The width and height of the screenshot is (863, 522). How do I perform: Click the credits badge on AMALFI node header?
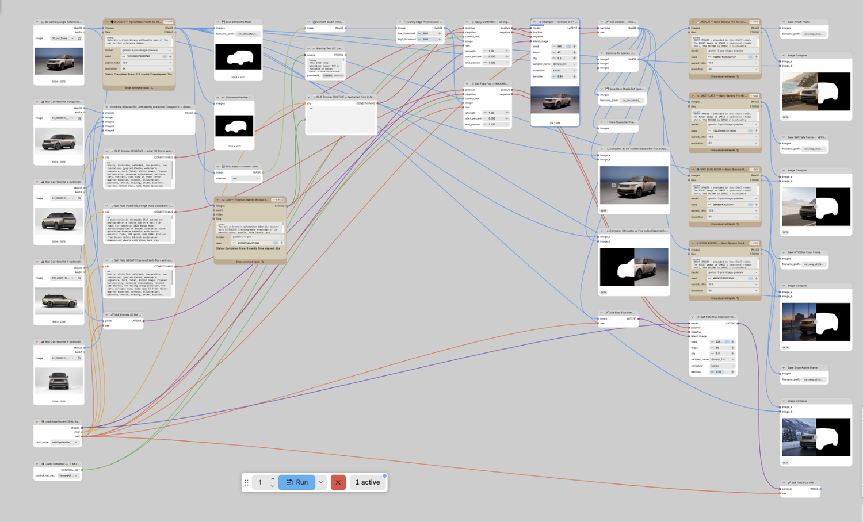pyautogui.click(x=754, y=22)
